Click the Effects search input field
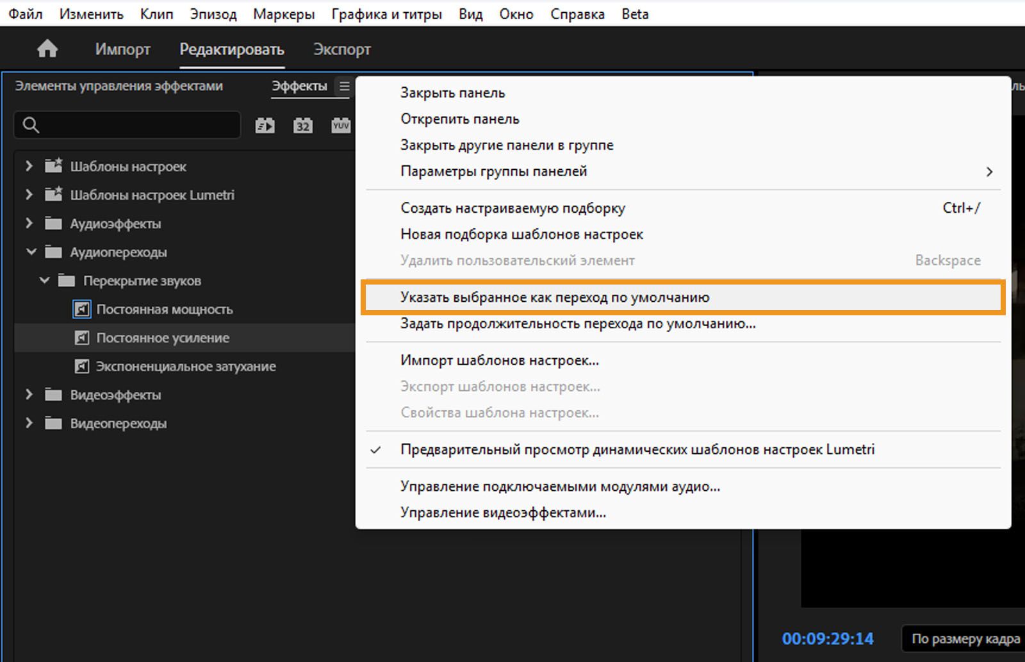This screenshot has height=662, width=1025. click(127, 125)
